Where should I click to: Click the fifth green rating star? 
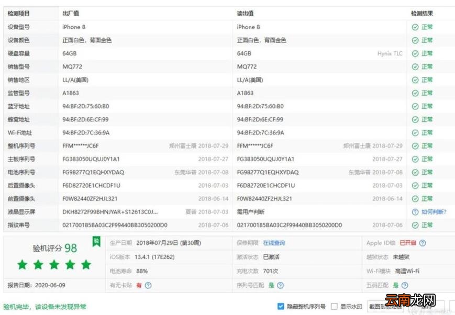pyautogui.click(x=86, y=265)
